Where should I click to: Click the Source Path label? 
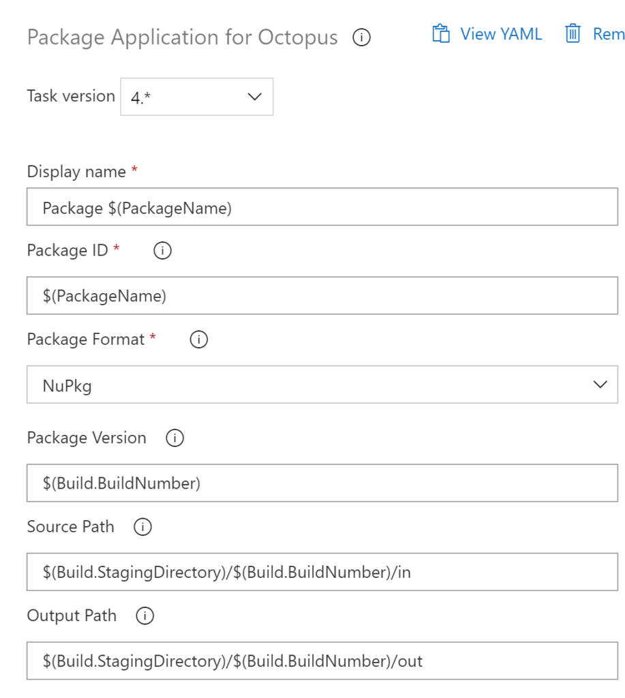pos(71,527)
